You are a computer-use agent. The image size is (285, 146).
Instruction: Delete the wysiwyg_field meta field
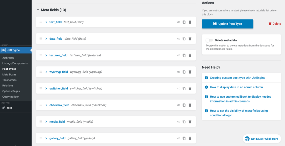tap(190, 72)
